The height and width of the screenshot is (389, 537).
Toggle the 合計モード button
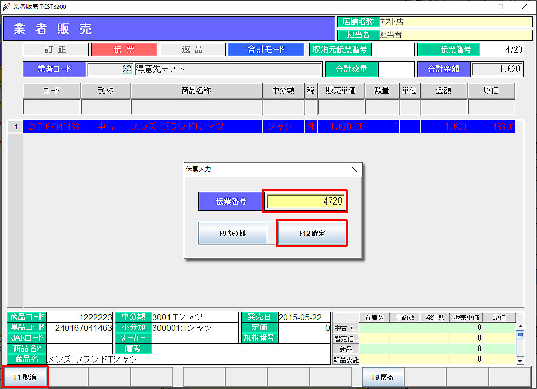coord(266,50)
